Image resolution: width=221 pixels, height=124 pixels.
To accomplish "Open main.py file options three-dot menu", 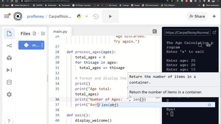I will click(42, 45).
